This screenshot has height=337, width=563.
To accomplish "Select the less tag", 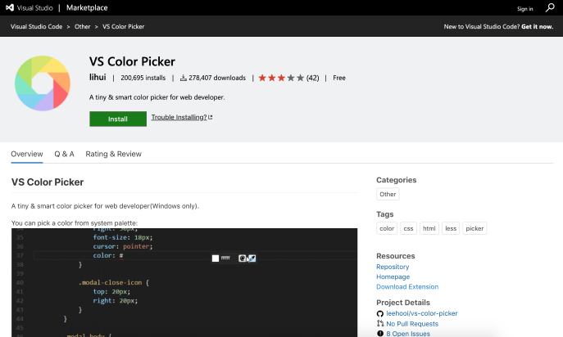I will pos(451,228).
